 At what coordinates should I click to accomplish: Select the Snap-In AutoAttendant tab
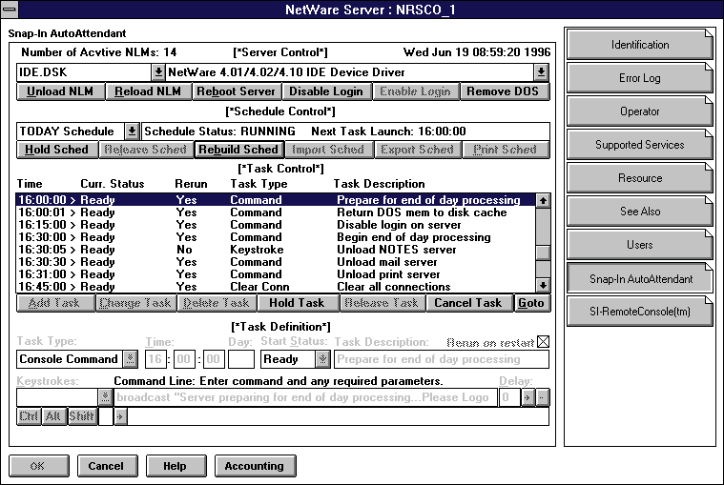point(639,278)
